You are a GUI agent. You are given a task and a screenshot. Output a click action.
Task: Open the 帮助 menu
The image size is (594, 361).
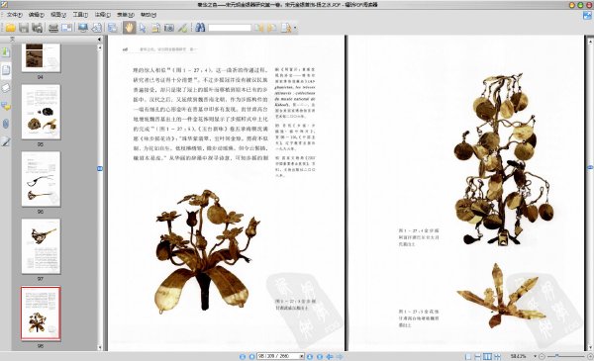tap(148, 15)
